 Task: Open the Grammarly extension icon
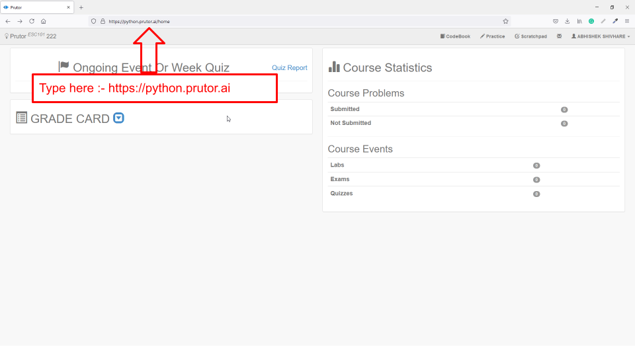[591, 21]
